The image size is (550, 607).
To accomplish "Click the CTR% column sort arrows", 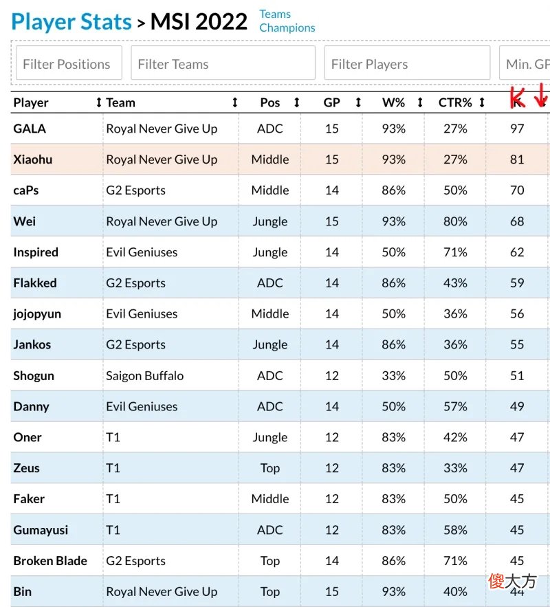I will 481,102.
